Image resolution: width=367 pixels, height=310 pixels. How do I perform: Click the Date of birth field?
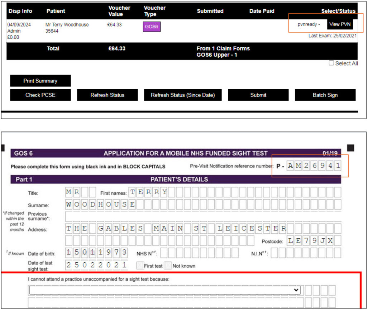click(96, 253)
